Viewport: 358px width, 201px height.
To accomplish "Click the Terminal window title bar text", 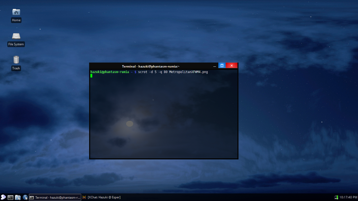I will (151, 66).
